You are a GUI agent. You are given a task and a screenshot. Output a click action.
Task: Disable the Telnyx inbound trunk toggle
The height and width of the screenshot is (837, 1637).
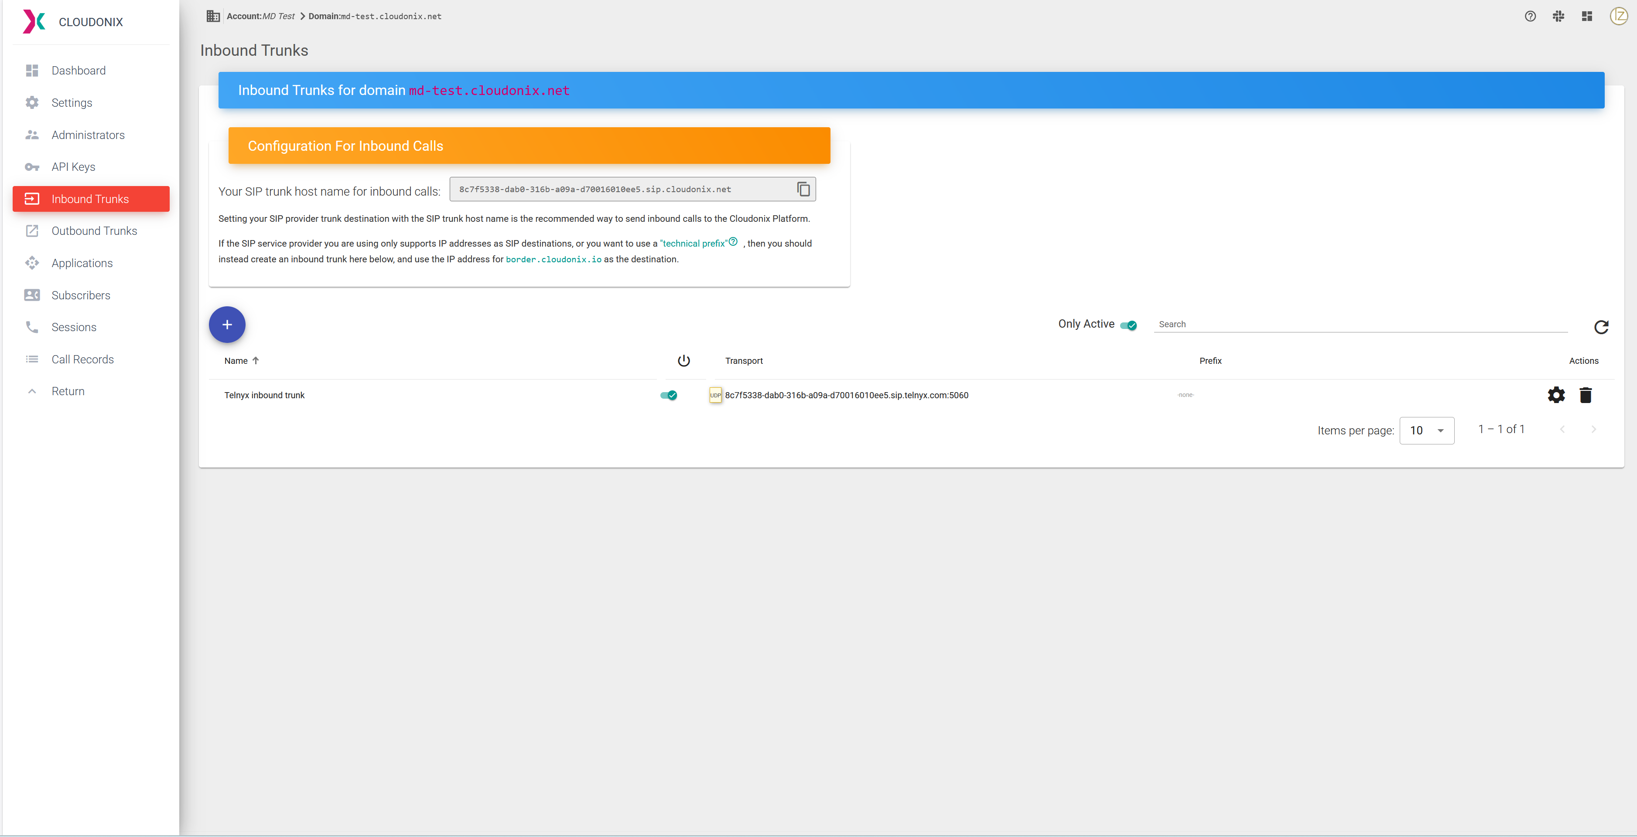point(669,395)
